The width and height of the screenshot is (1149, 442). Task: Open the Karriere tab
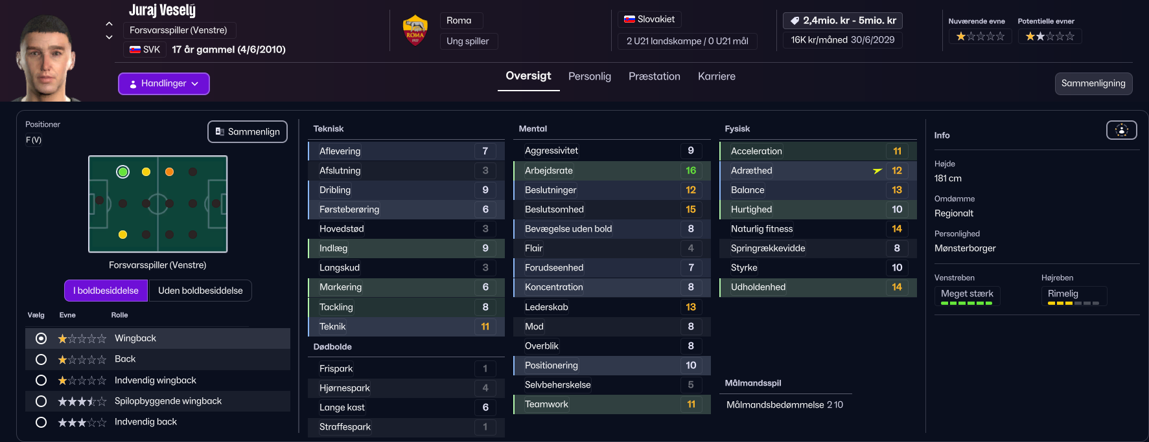[x=716, y=76]
